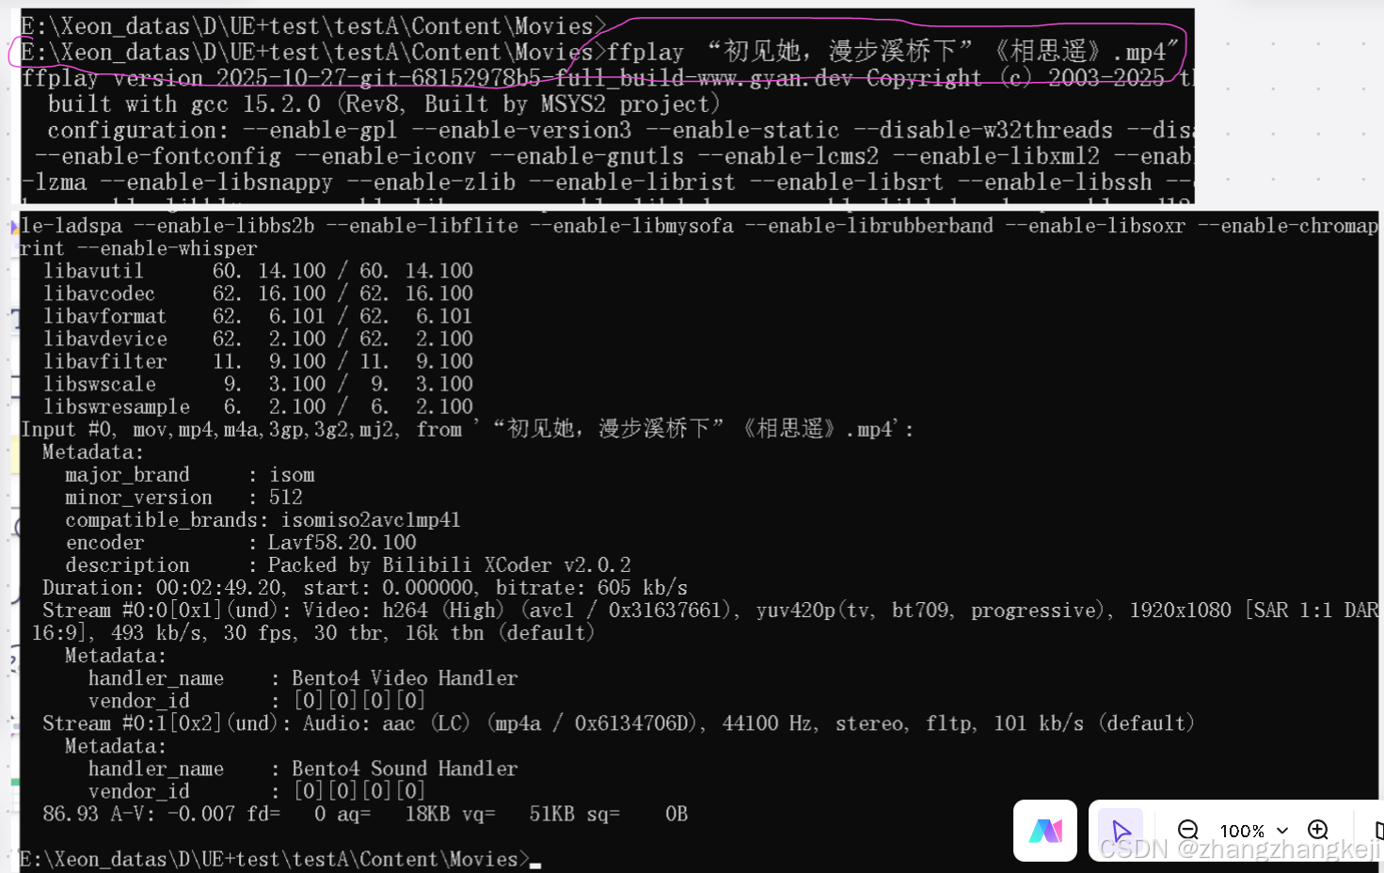Click the libavutil version row
The image size is (1384, 873).
click(x=259, y=271)
